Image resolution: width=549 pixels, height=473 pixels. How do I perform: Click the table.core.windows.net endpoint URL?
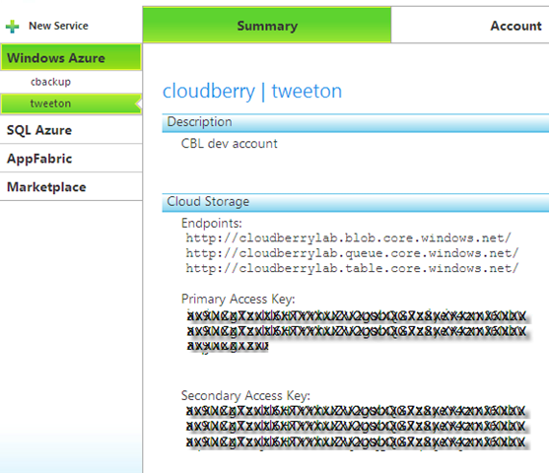click(352, 268)
